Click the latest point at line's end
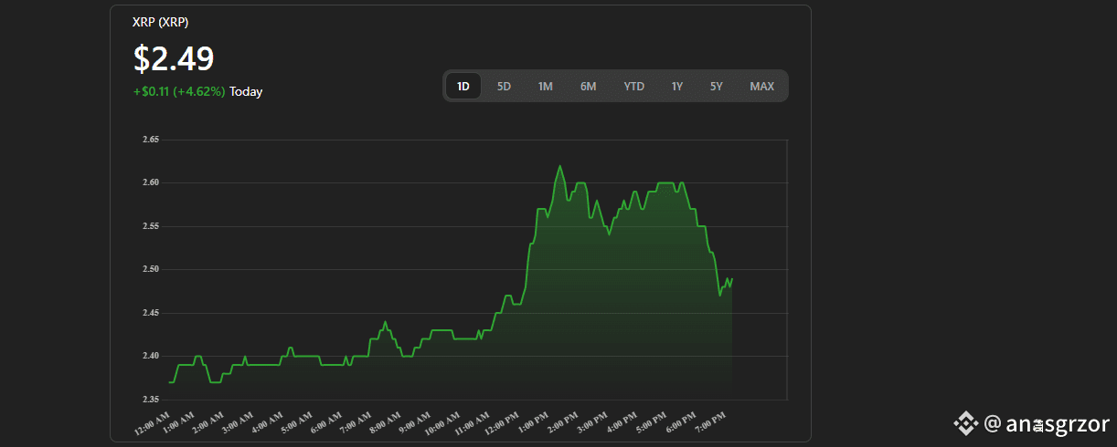The width and height of the screenshot is (1117, 447). pos(732,278)
